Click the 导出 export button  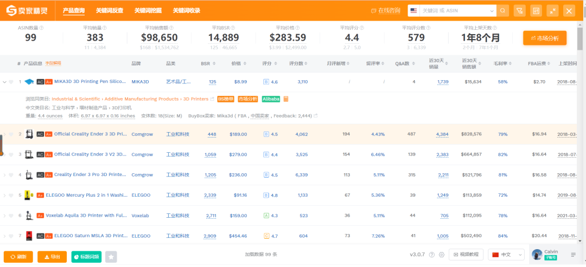pyautogui.click(x=52, y=257)
